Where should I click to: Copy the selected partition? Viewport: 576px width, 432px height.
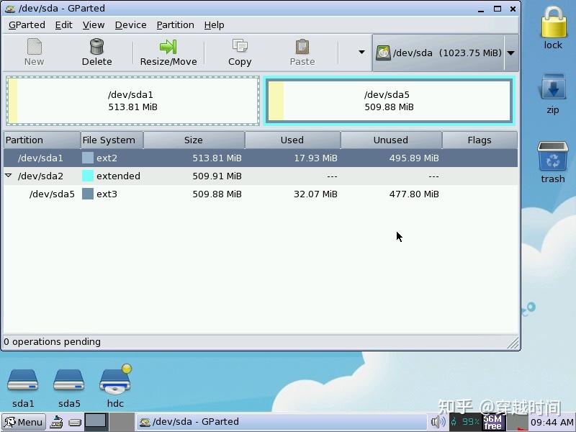pos(239,50)
